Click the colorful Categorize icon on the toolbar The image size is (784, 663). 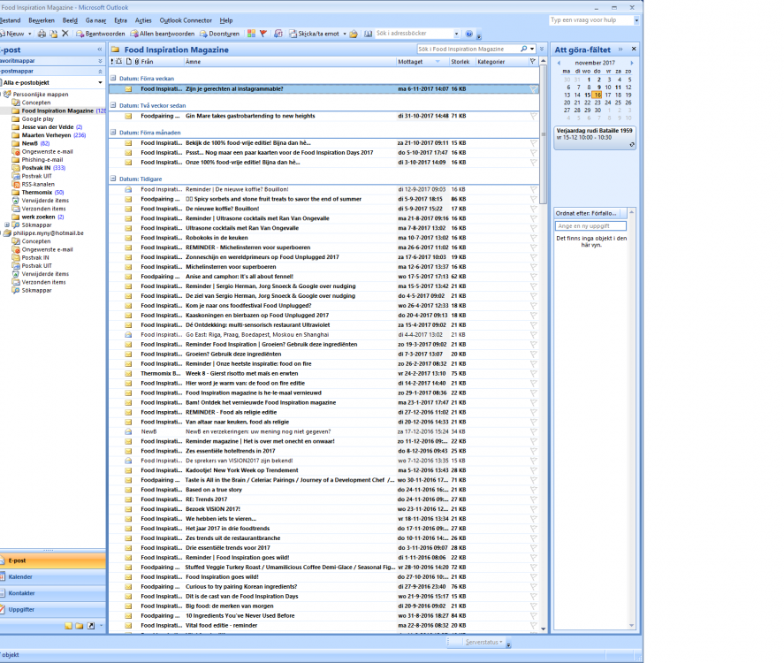[253, 33]
